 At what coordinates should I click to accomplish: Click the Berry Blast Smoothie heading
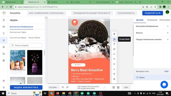(x=87, y=70)
